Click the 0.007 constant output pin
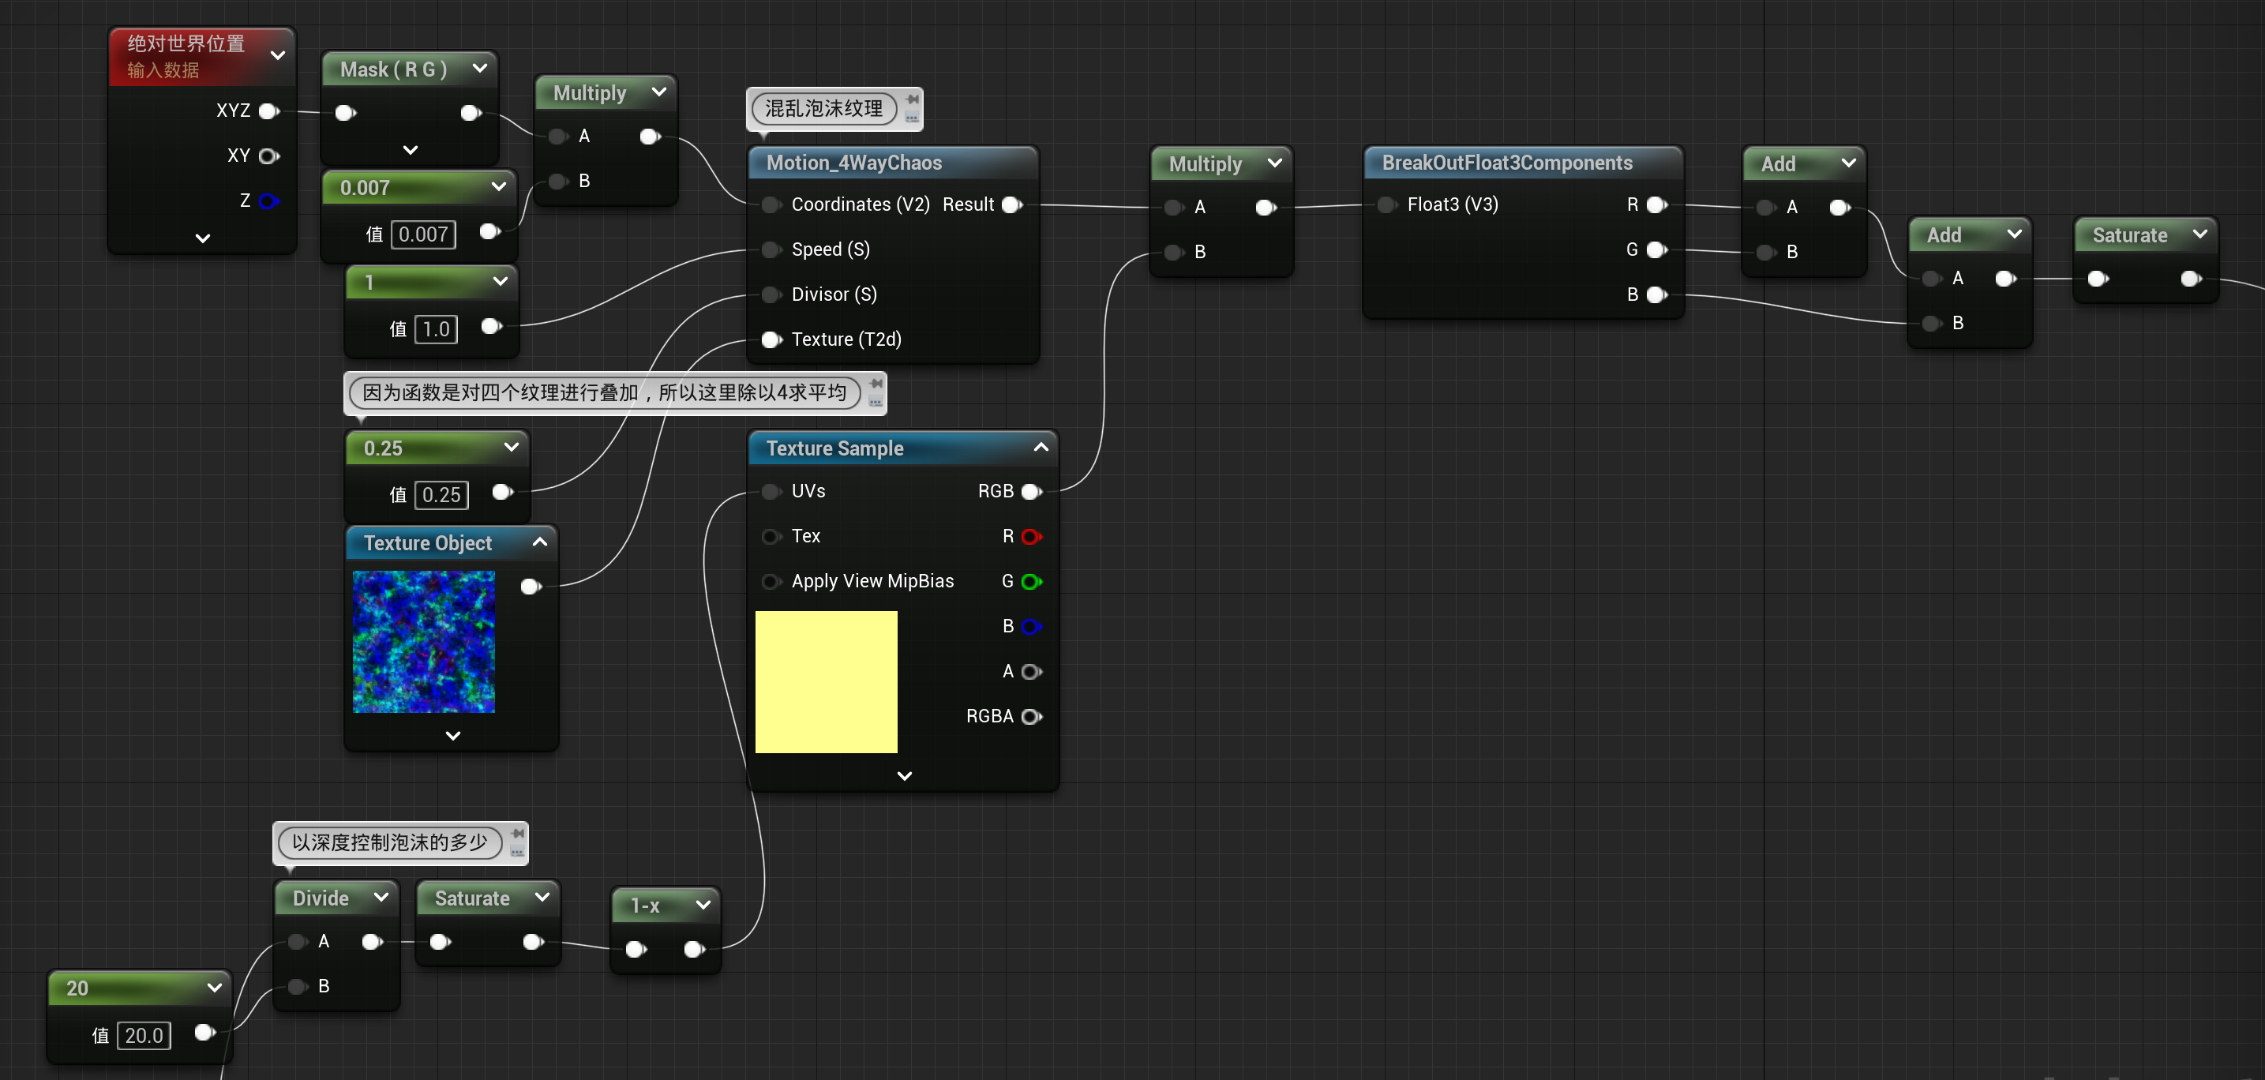Screen dimensions: 2265x1080 coord(489,231)
